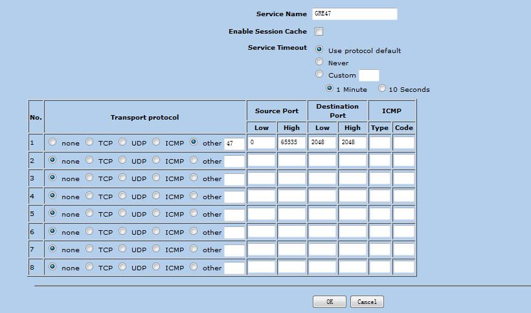Select ICMP protocol in row 3
Image resolution: width=531 pixels, height=313 pixels.
156,177
